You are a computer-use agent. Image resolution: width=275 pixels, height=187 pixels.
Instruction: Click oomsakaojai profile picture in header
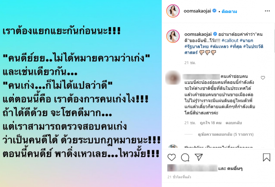pyautogui.click(x=173, y=11)
